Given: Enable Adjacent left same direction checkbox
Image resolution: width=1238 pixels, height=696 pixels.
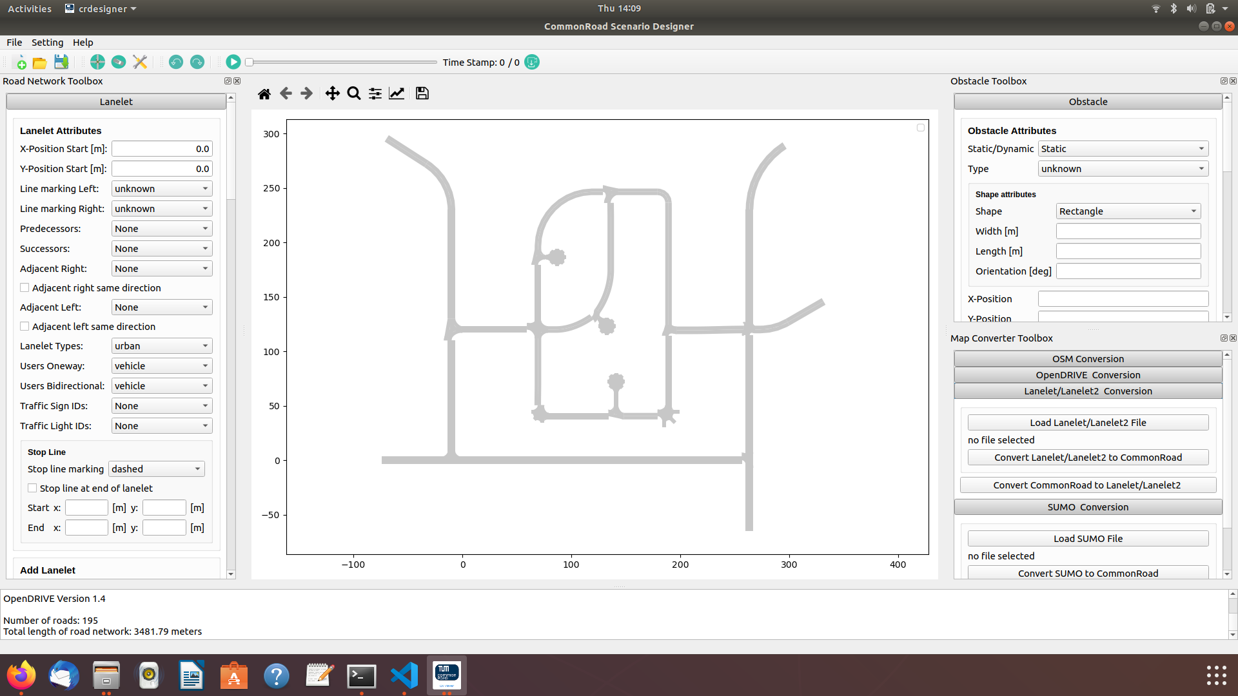Looking at the screenshot, I should tap(25, 327).
